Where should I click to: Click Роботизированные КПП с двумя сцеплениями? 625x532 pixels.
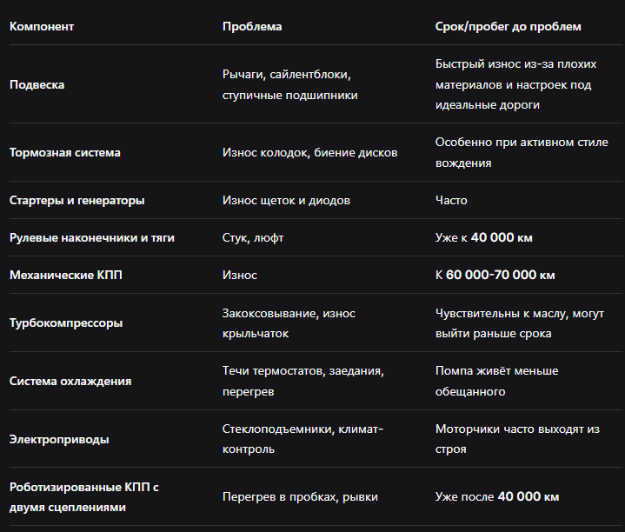tap(84, 497)
